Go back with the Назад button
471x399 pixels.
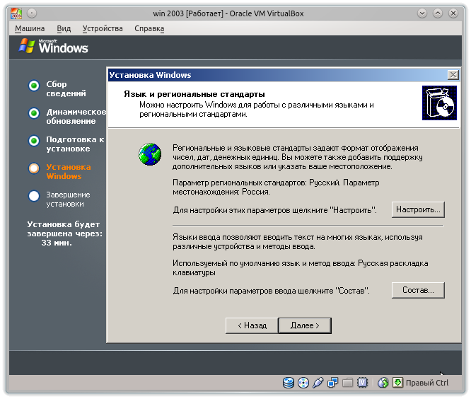[x=252, y=325]
